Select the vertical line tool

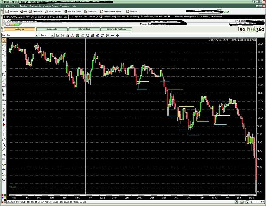4,135
